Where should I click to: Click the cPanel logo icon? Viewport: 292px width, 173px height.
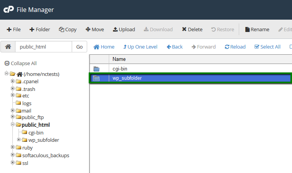point(8,10)
